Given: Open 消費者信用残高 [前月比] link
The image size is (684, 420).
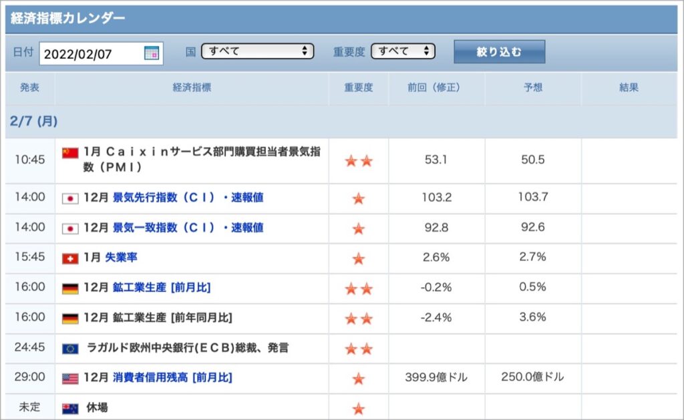Looking at the screenshot, I should pyautogui.click(x=172, y=377).
